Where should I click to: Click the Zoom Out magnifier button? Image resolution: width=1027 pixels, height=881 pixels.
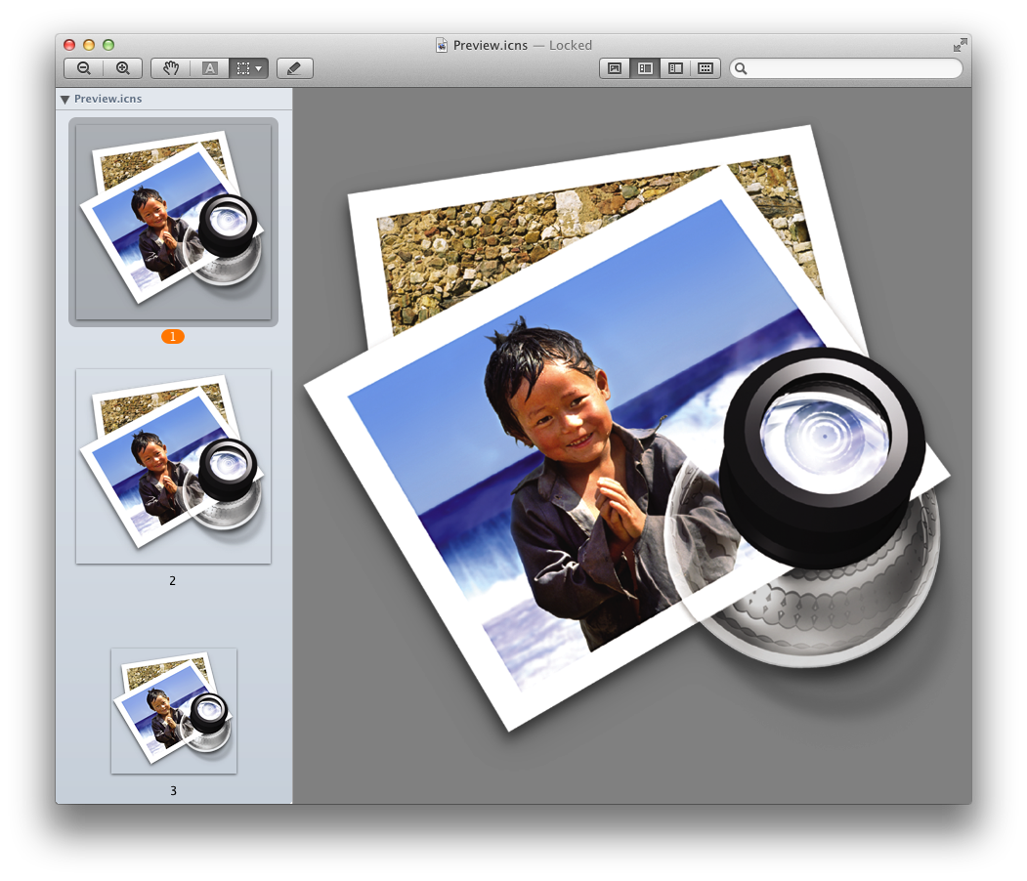coord(84,68)
